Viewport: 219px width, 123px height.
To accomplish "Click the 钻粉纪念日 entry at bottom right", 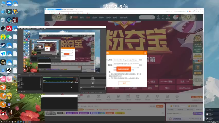I will [x=177, y=119].
